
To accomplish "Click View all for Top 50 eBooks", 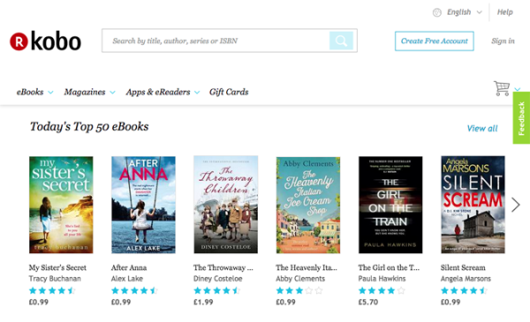I will point(482,128).
